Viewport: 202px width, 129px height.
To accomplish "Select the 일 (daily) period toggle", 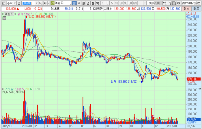I will [x=74, y=3].
